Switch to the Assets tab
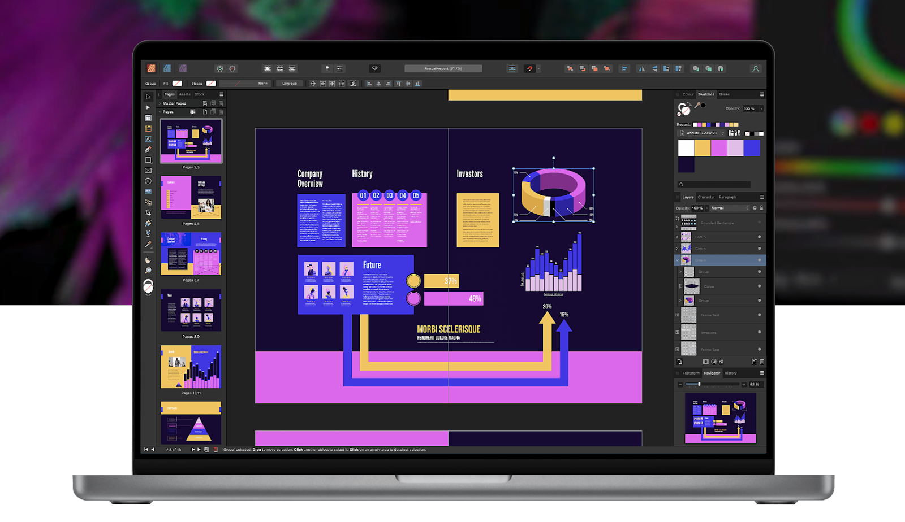 point(185,94)
